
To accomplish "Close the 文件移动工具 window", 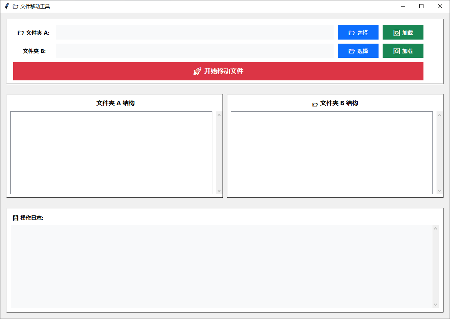I will coord(440,6).
